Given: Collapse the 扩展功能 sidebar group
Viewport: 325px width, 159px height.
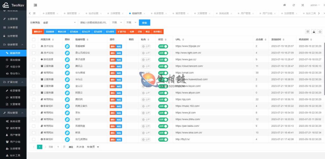Looking at the screenshot, I should [13, 82].
